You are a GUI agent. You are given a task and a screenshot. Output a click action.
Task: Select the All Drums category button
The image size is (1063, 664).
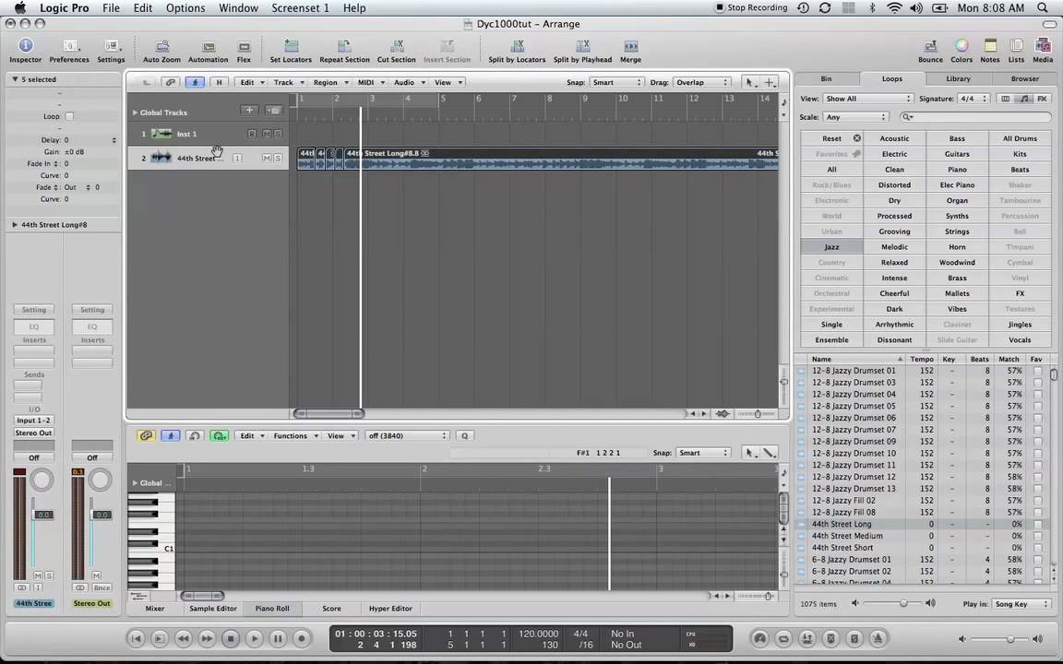1020,138
